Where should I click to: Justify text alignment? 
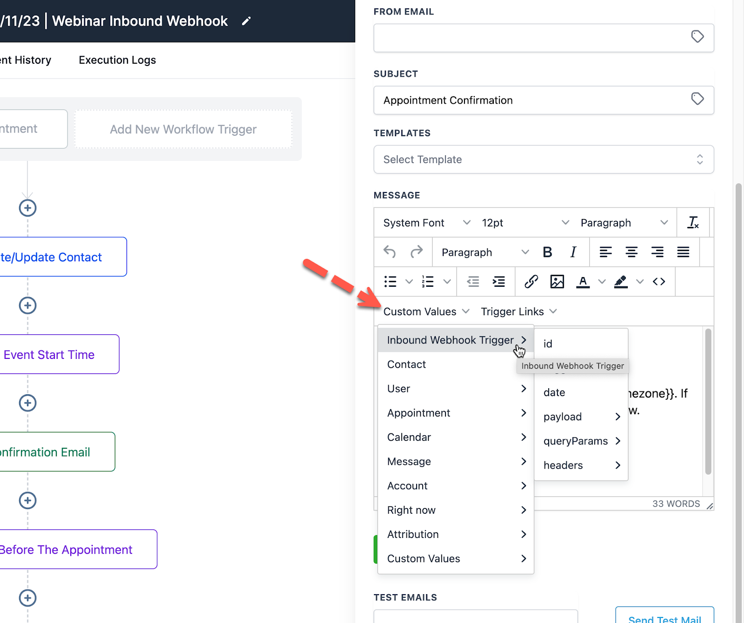683,252
